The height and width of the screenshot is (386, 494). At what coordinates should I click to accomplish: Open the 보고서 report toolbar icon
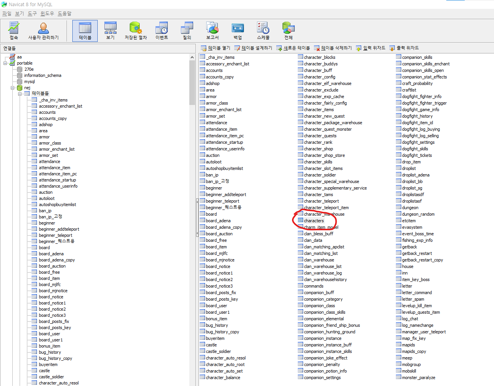212,31
